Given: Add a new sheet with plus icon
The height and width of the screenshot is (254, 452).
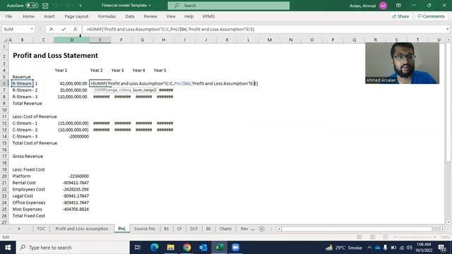Looking at the screenshot, I should [x=262, y=229].
